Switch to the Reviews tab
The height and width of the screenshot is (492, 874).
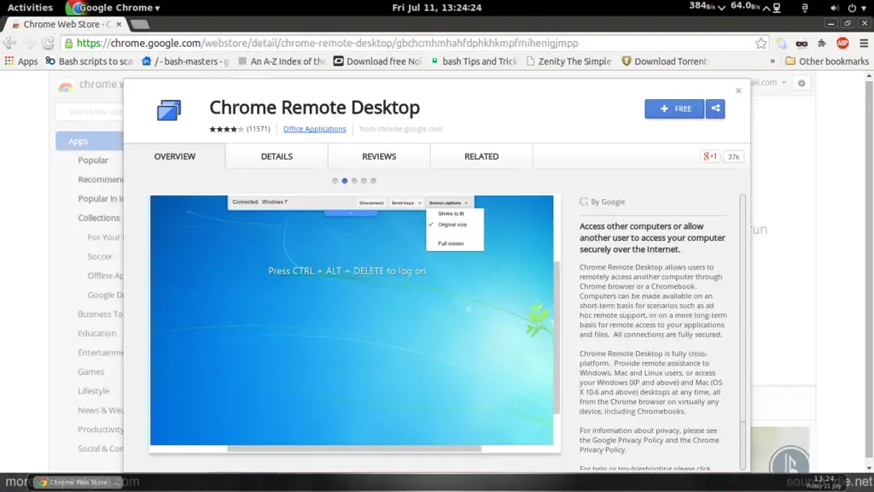[379, 156]
